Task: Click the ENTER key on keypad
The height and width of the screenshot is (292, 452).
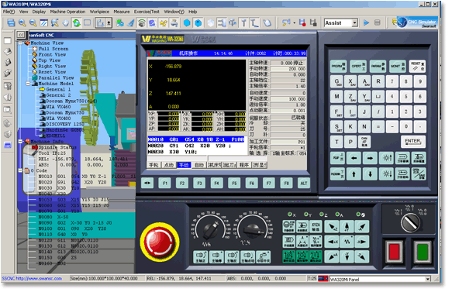Action: [x=412, y=142]
